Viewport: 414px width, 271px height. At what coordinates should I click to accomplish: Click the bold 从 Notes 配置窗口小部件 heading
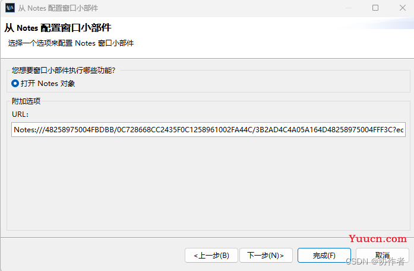[x=58, y=28]
